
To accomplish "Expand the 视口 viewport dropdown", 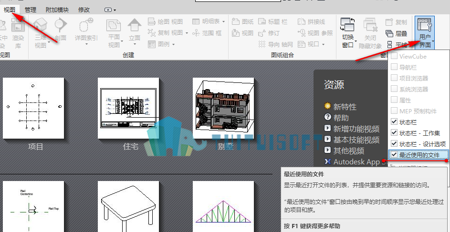I will (323, 44).
